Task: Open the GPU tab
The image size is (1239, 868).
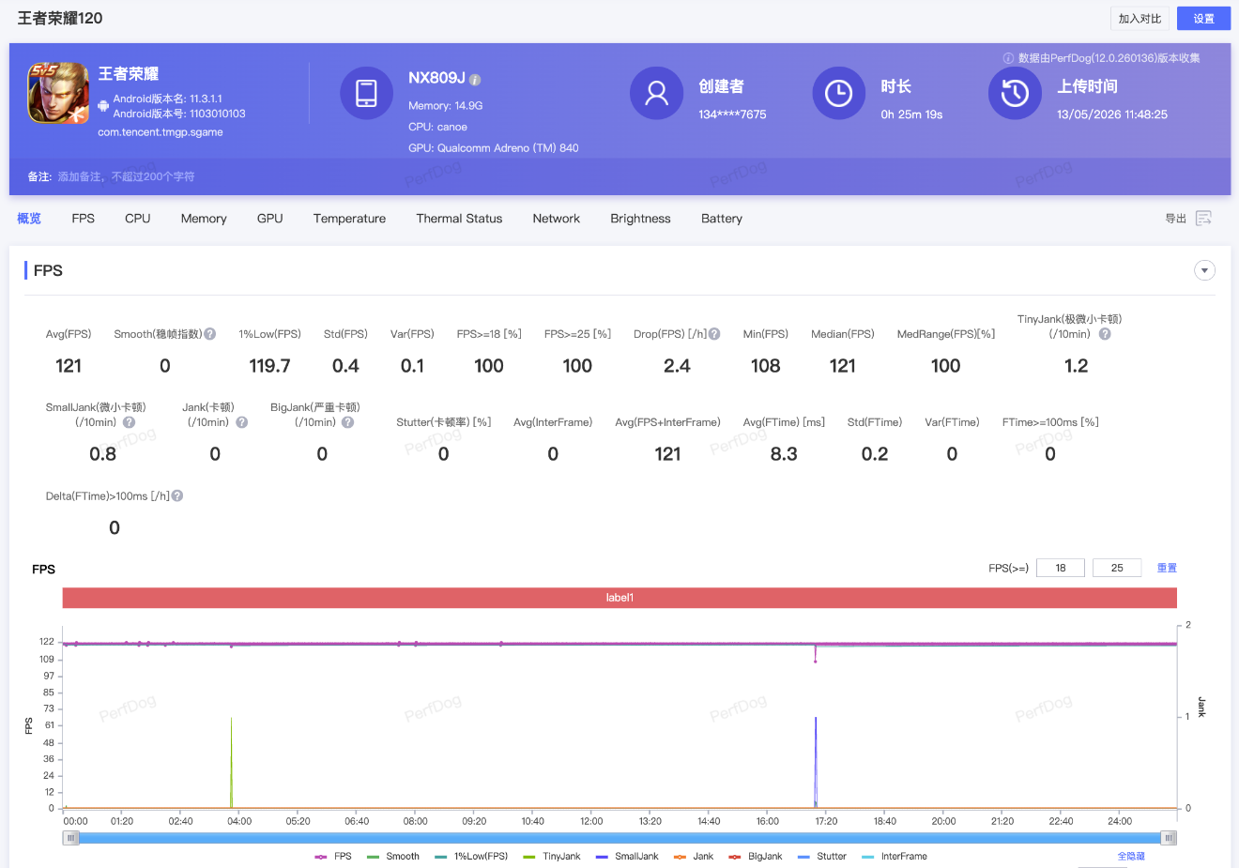Action: point(270,219)
